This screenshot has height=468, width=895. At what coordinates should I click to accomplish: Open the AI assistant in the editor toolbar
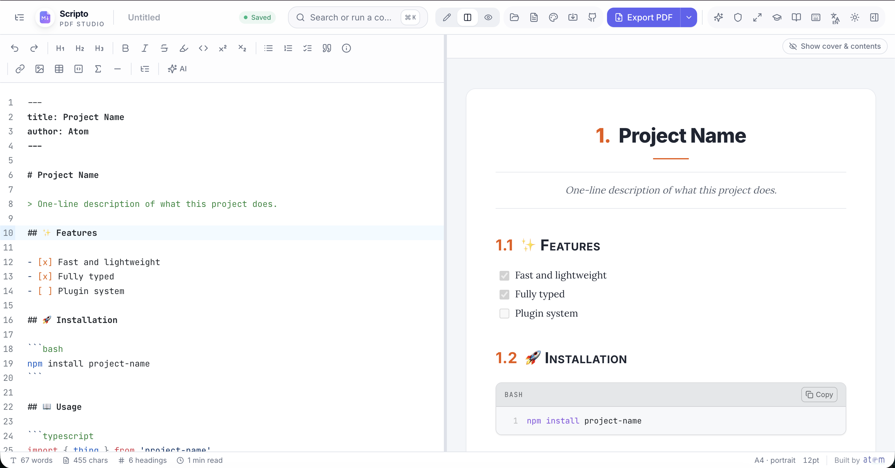click(x=177, y=69)
